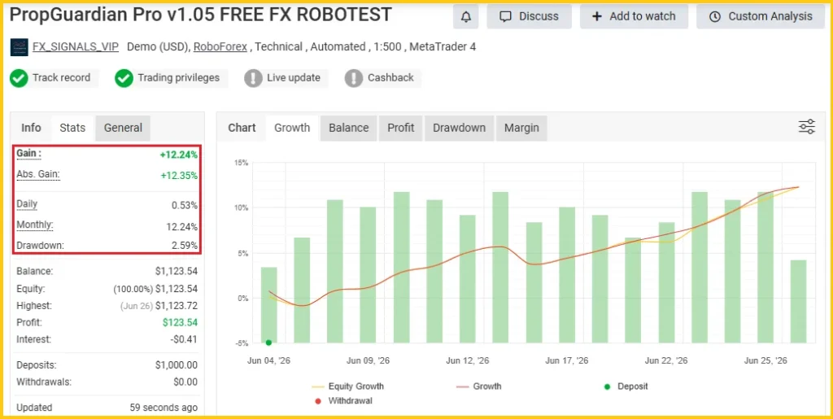Screen dimensions: 833x419
Task: Click the $1,000.00 deposits value
Action: point(177,365)
